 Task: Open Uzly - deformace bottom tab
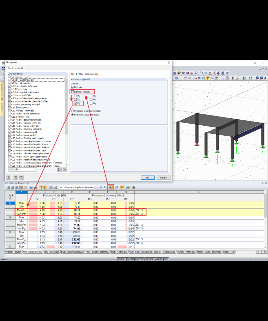[x=52, y=252]
